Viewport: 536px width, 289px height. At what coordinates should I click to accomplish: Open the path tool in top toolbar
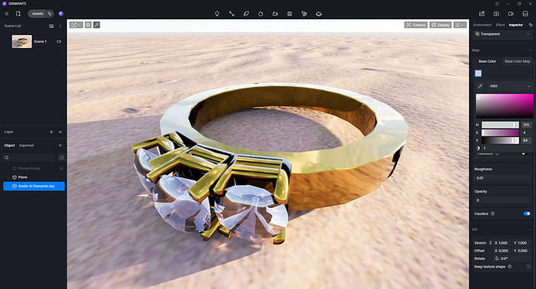tap(231, 14)
